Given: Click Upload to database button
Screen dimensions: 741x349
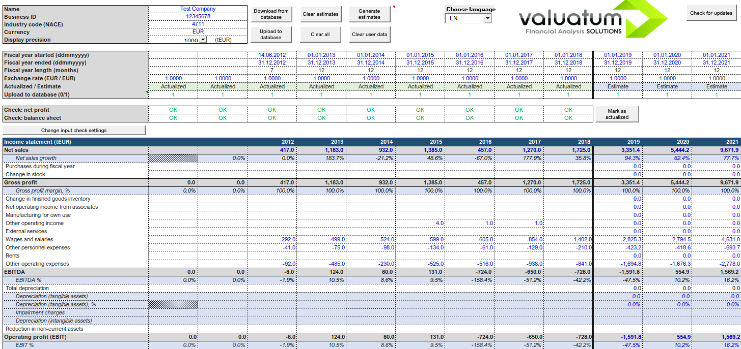Looking at the screenshot, I should [271, 35].
